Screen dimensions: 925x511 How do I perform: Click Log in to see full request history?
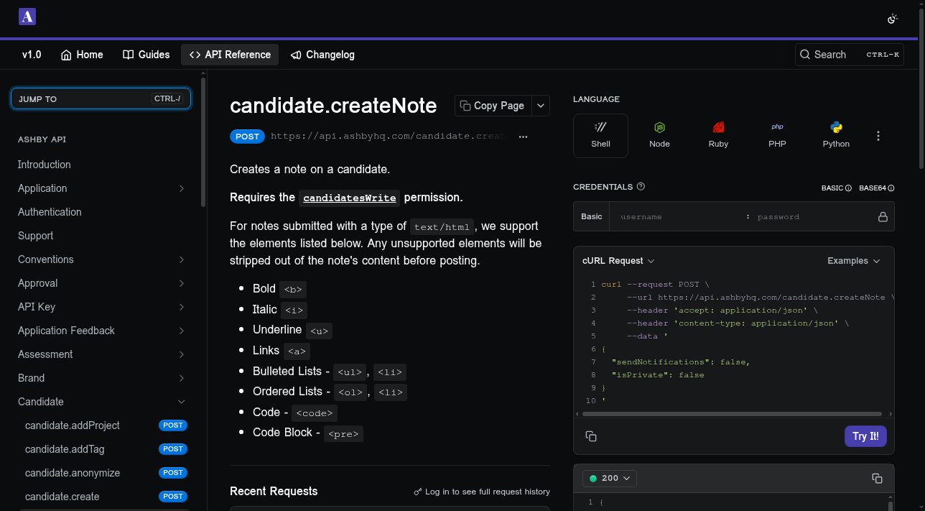(482, 492)
